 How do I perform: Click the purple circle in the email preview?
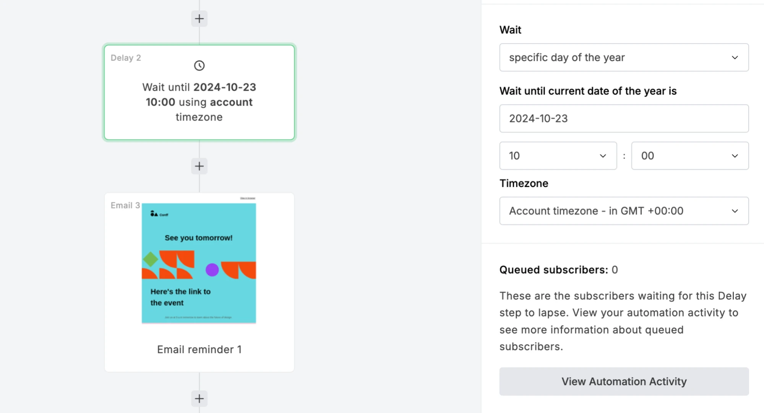click(x=212, y=270)
